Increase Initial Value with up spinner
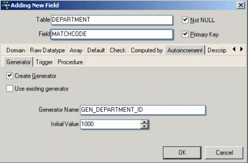This screenshot has height=163, width=248. click(144, 122)
